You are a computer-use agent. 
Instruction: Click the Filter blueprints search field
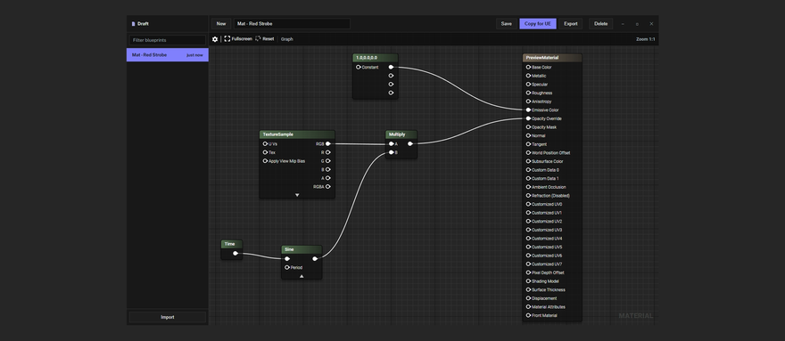(167, 40)
